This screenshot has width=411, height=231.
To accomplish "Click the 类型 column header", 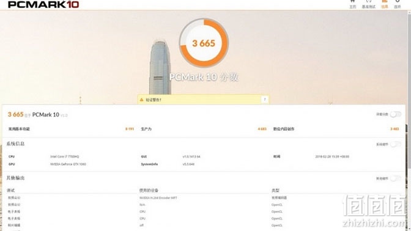I will (x=275, y=190).
